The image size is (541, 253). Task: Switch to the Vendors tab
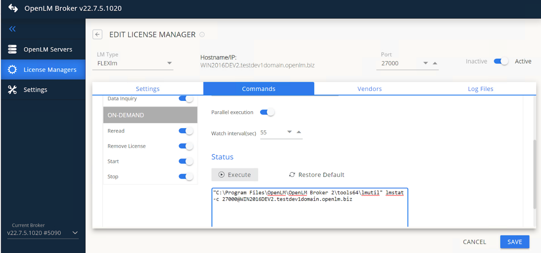point(369,88)
